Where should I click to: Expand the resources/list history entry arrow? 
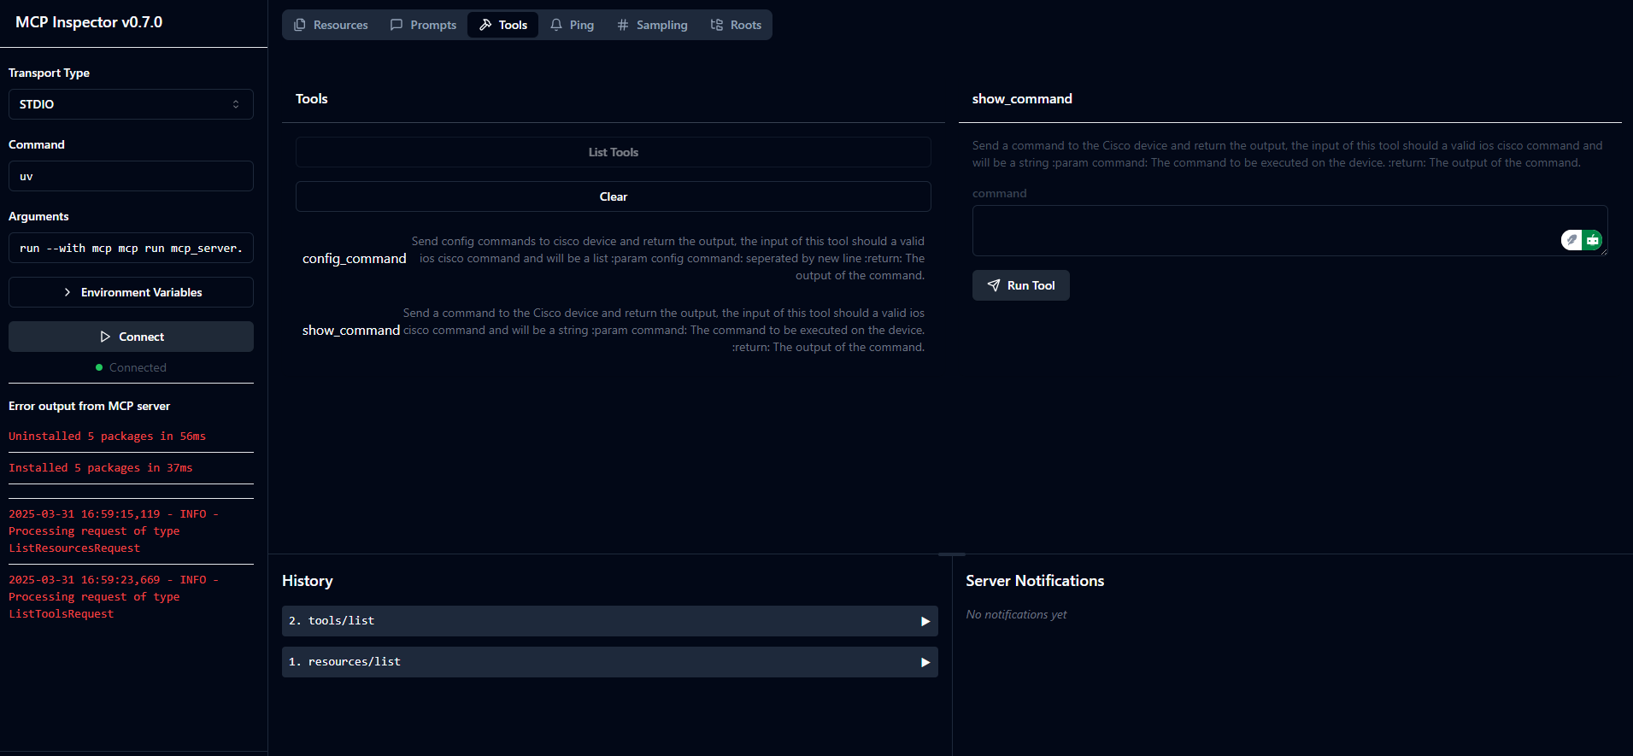coord(925,662)
